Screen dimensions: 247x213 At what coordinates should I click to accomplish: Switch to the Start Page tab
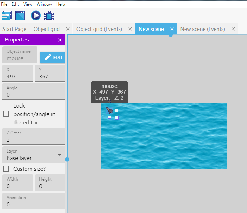(14, 29)
